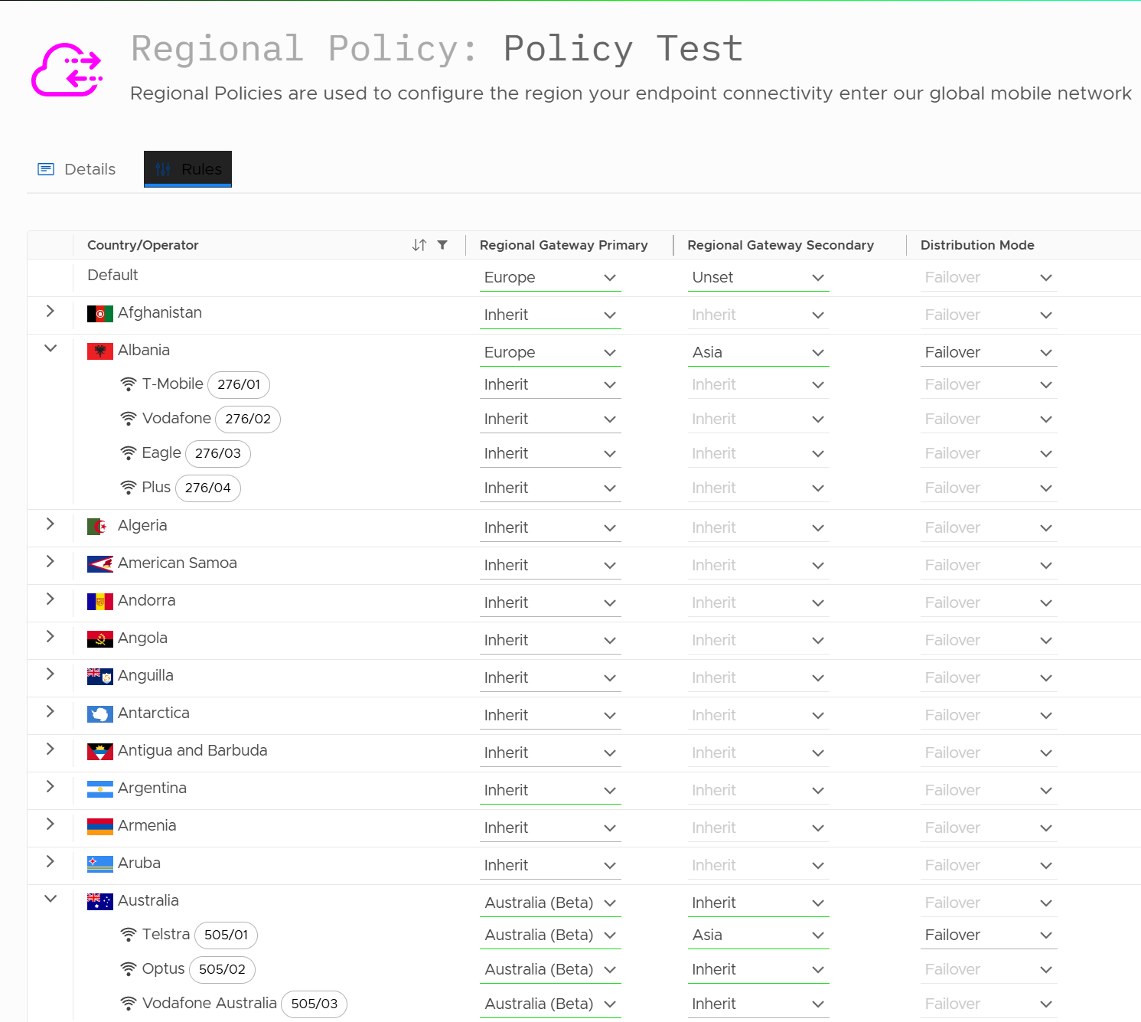Click the Plus operator signal icon
The width and height of the screenshot is (1141, 1022).
click(x=129, y=488)
